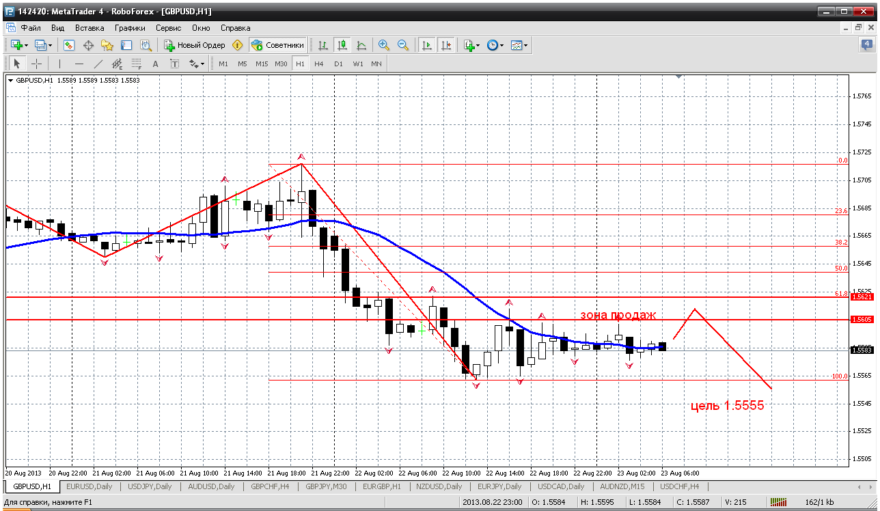
Task: Switch to crosshair cursor mode
Action: (x=36, y=64)
